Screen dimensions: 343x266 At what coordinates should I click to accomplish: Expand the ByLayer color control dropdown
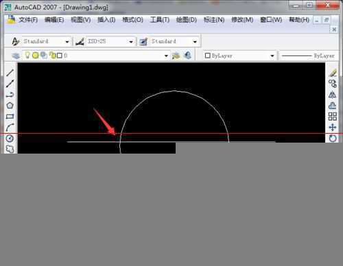pyautogui.click(x=272, y=56)
